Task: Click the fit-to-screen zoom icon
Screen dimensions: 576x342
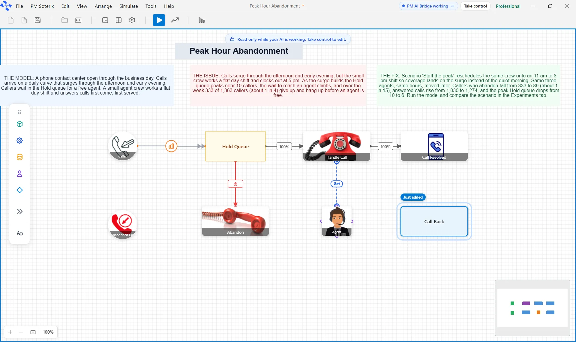Action: (33, 332)
